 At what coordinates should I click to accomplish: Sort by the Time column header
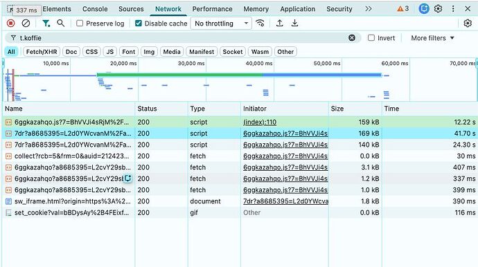pos(430,109)
